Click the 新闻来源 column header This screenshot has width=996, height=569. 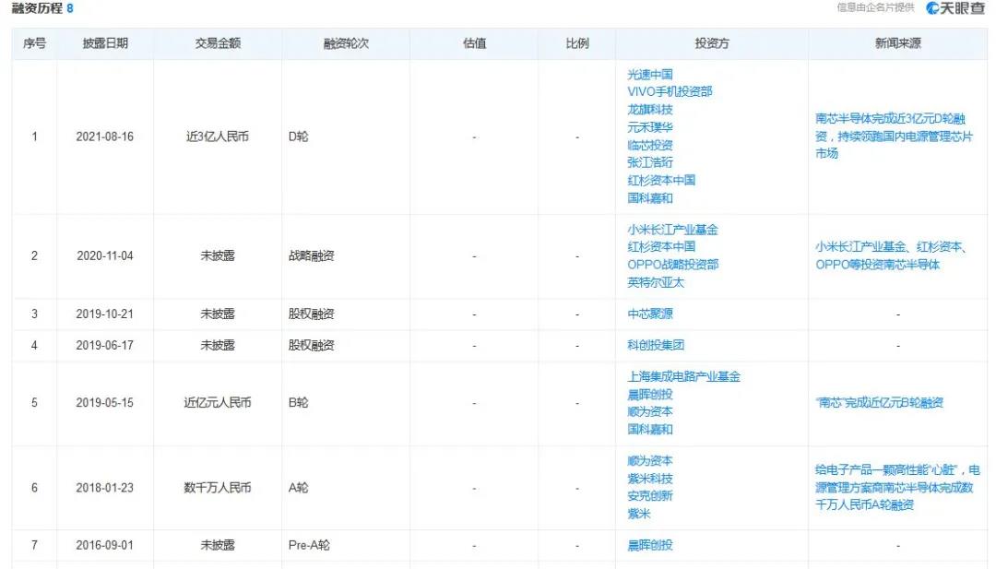pos(897,43)
